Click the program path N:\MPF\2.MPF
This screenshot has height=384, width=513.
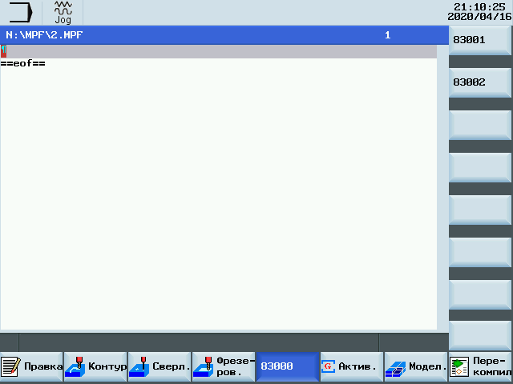pyautogui.click(x=44, y=35)
